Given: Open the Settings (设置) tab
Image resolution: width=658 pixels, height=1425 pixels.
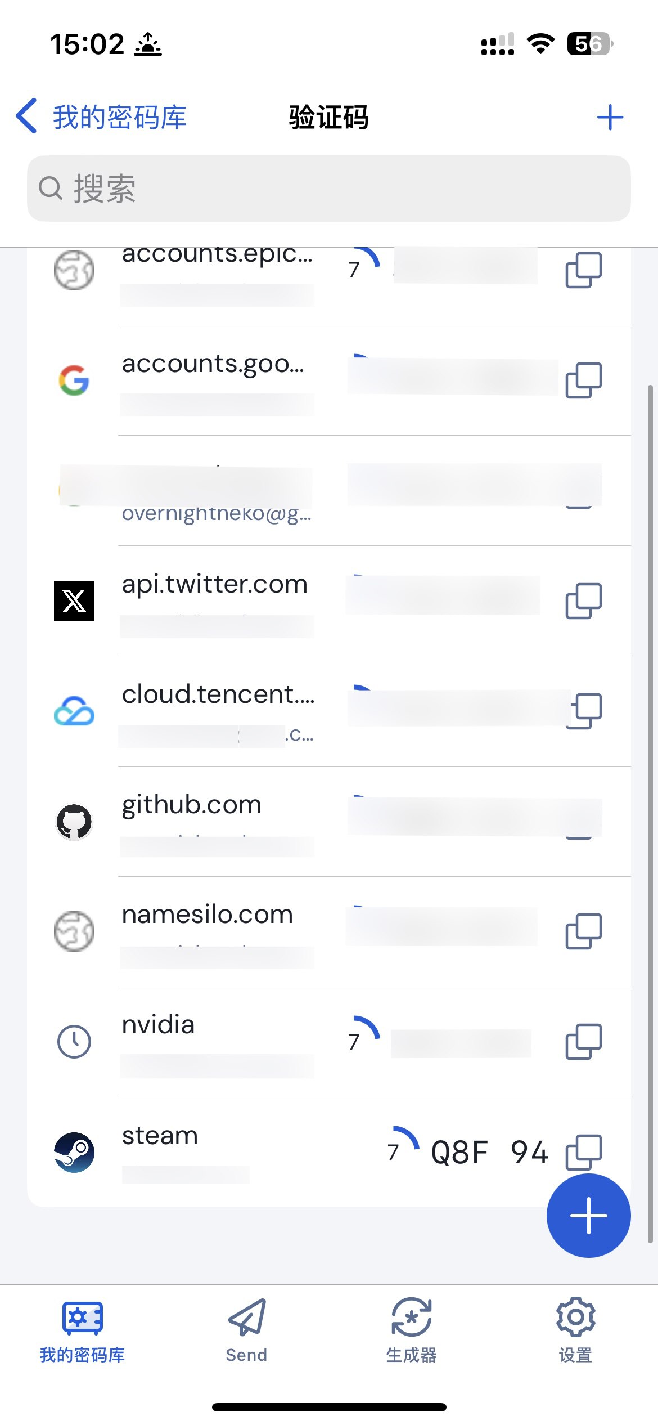Looking at the screenshot, I should point(575,1329).
